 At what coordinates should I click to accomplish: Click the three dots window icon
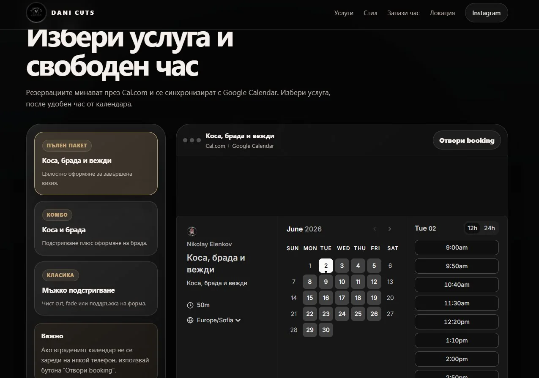tap(192, 140)
